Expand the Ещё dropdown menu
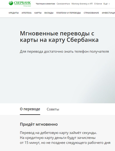Viewport: 115px width, 151px height. pyautogui.click(x=107, y=4)
